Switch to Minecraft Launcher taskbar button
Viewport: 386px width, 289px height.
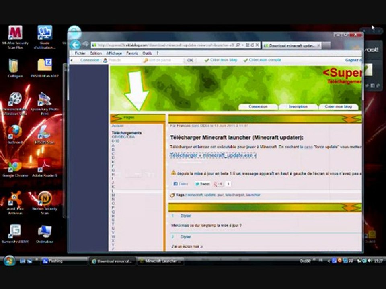coord(160,261)
